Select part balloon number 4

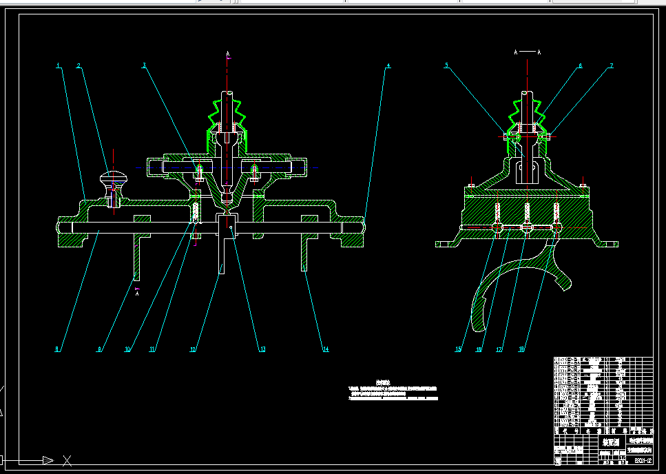388,66
